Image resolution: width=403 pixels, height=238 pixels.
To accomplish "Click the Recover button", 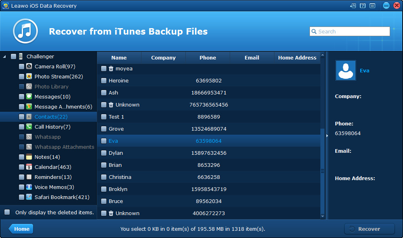I will pyautogui.click(x=369, y=229).
